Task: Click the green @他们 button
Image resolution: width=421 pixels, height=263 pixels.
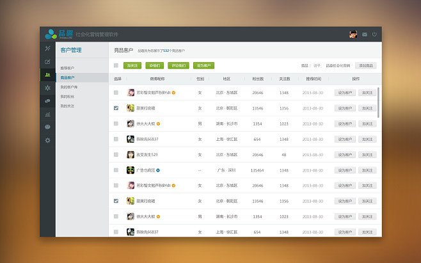Action: click(155, 65)
